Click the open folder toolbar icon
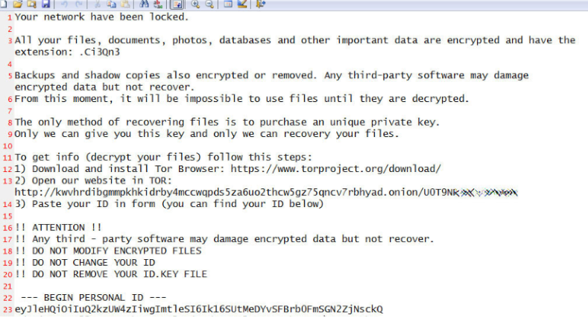 [x=18, y=4]
